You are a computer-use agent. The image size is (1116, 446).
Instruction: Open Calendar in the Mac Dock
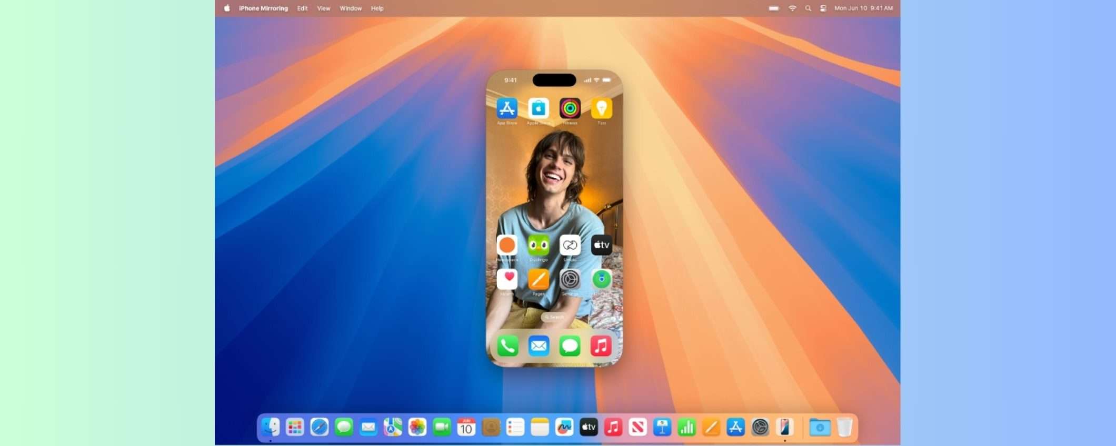466,427
